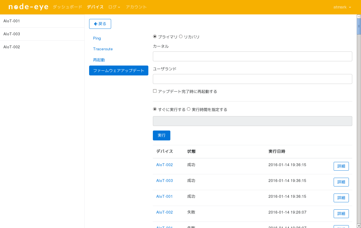Click the 成功 status in AIoT-003 row
The width and height of the screenshot is (361, 228).
click(x=191, y=181)
